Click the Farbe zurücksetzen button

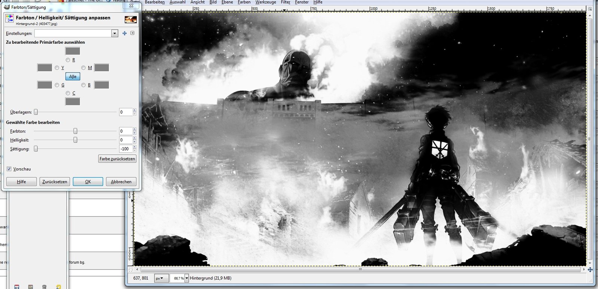(117, 159)
